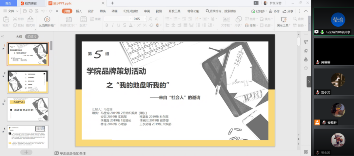This screenshot has width=354, height=156.
Task: Click the 从当前开始 slideshow play icon
Action: pos(47,19)
